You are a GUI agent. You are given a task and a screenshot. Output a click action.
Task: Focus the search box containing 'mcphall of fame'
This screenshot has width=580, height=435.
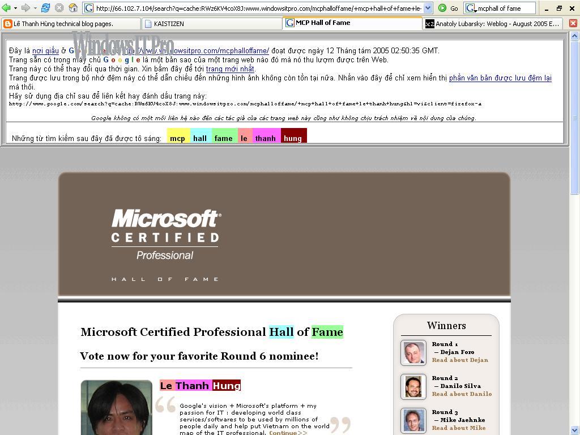click(506, 8)
